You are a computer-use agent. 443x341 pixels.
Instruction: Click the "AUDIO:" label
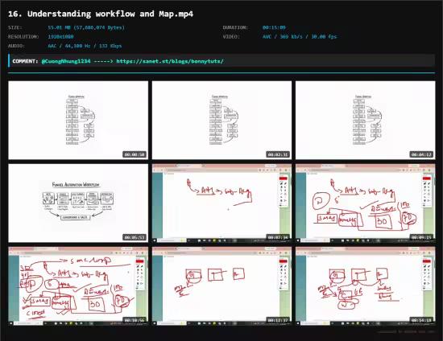16,46
